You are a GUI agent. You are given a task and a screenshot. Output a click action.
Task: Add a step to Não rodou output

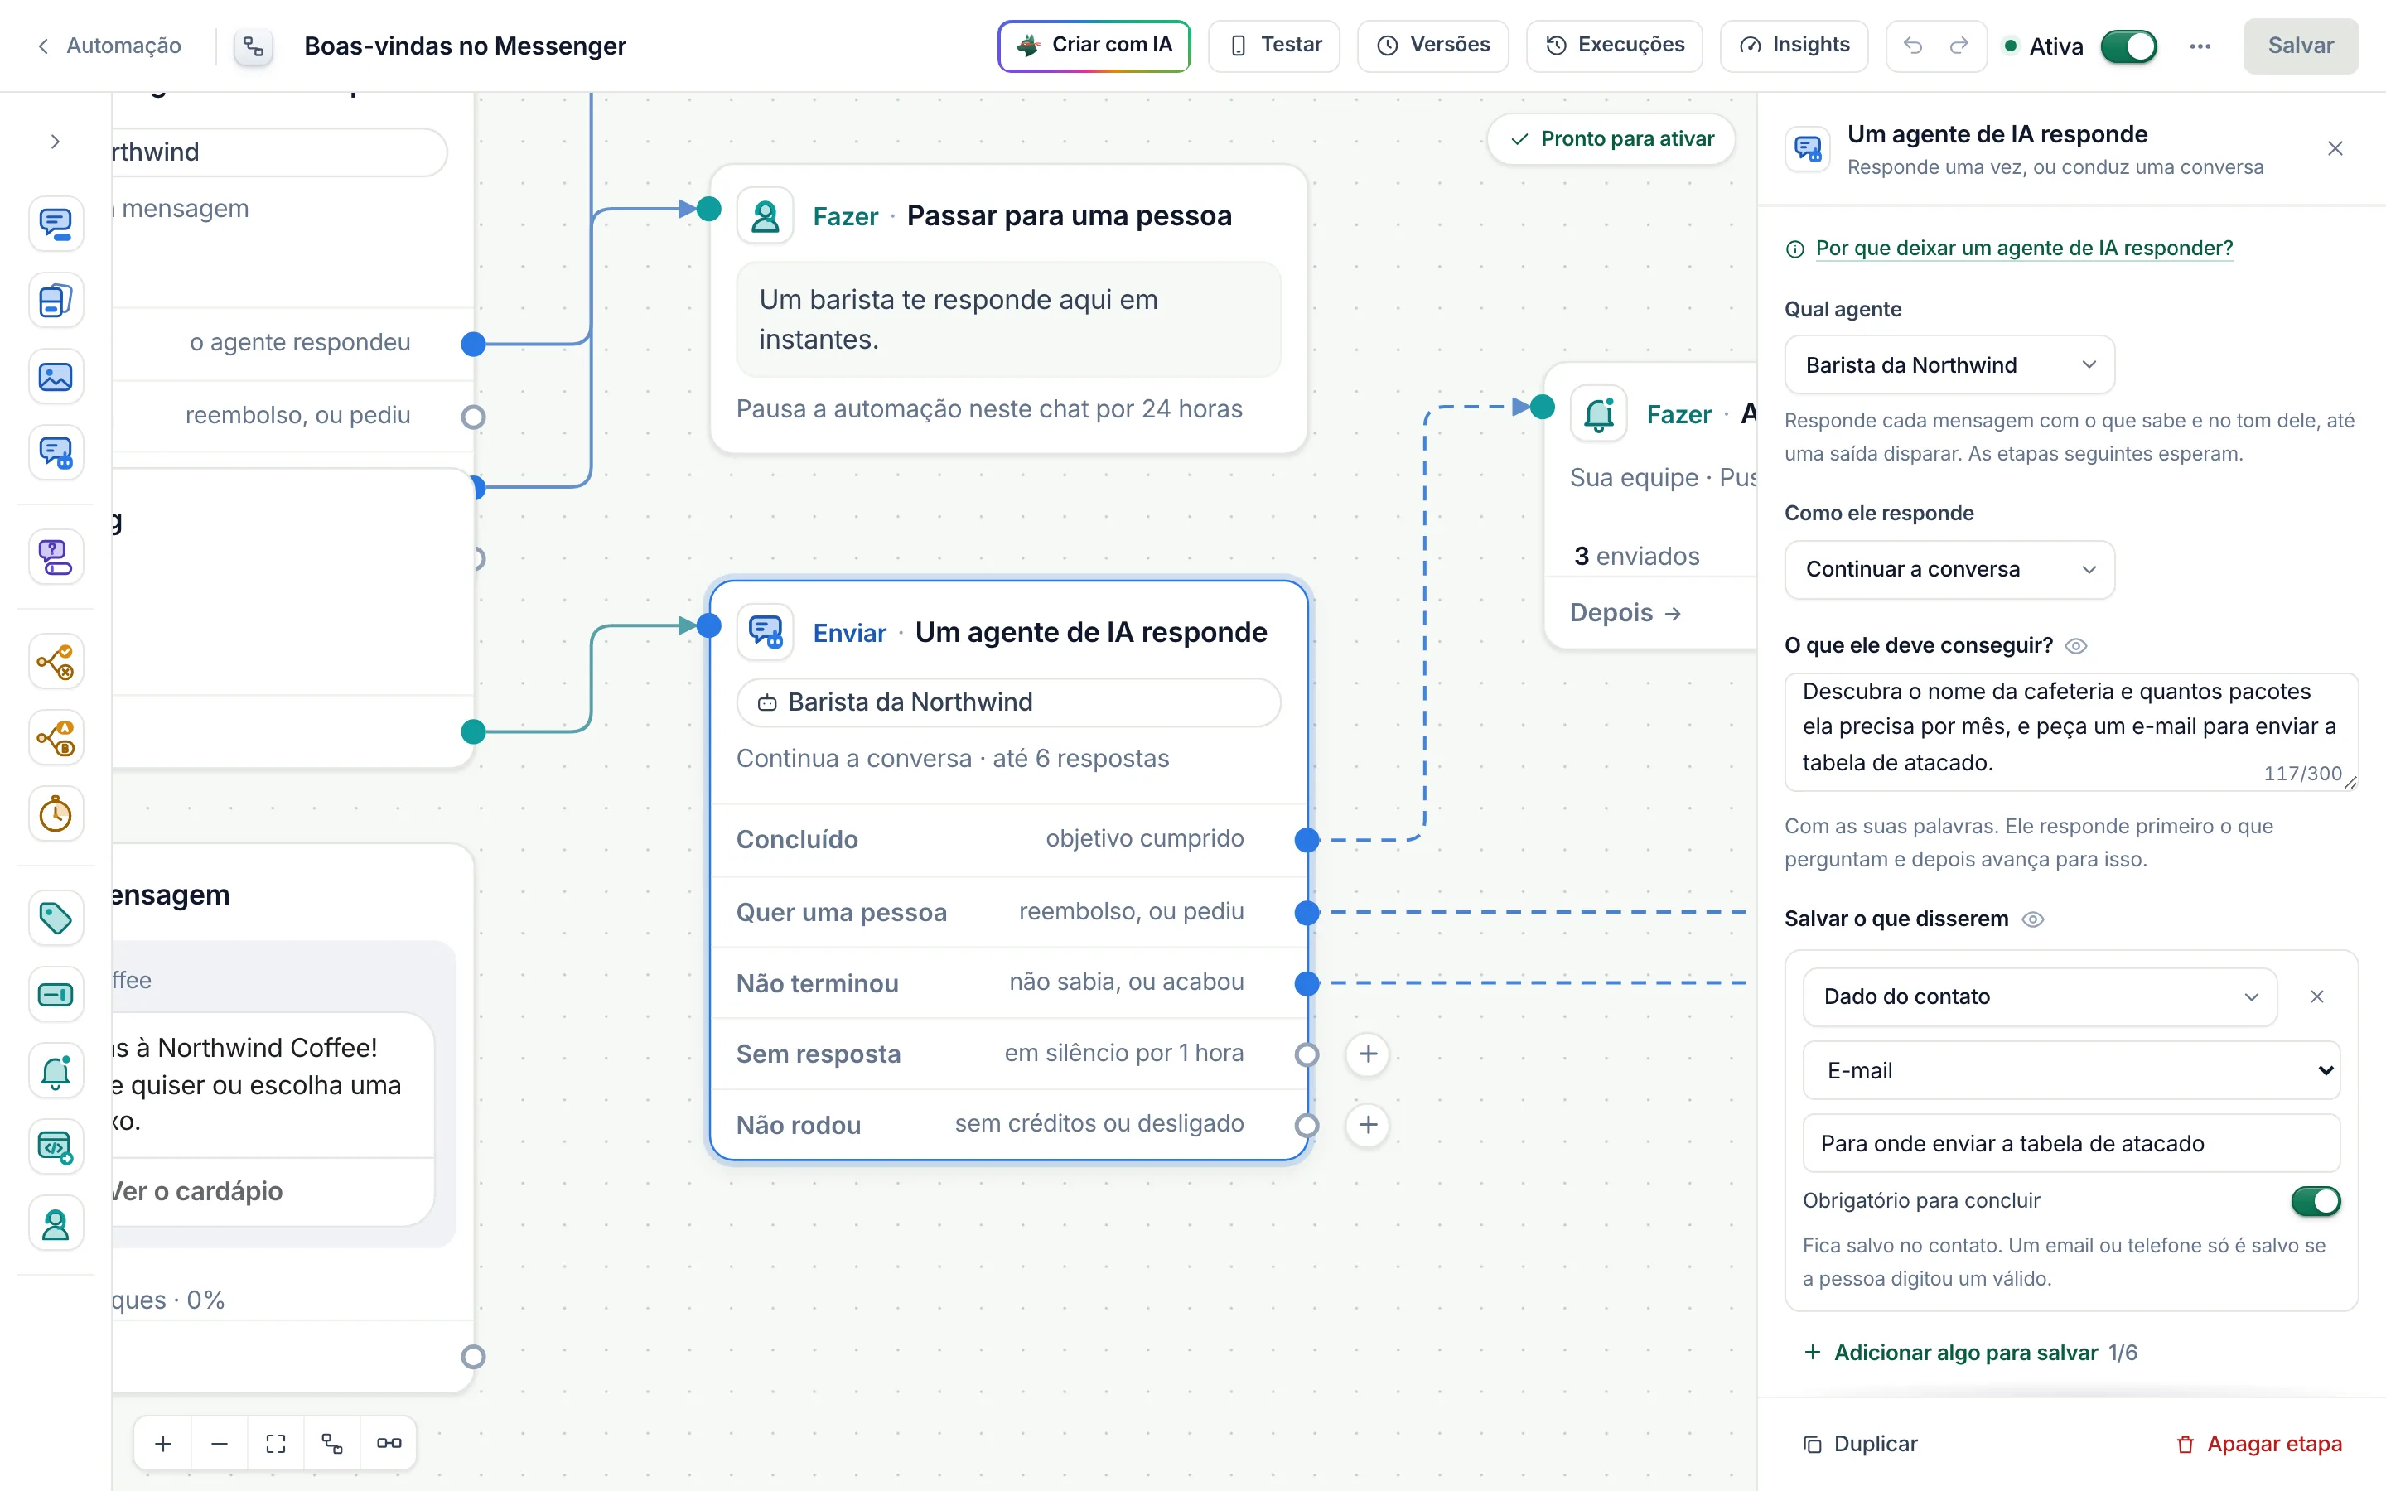[1368, 1125]
